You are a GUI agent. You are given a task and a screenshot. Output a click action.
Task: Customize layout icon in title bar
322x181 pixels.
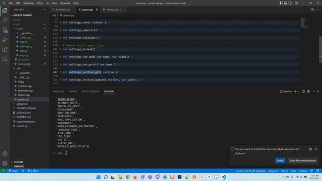(x=296, y=3)
